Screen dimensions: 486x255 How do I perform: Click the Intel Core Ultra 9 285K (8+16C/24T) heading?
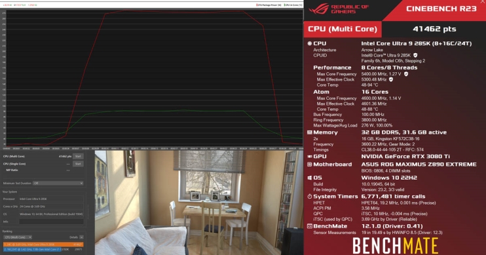tap(417, 43)
